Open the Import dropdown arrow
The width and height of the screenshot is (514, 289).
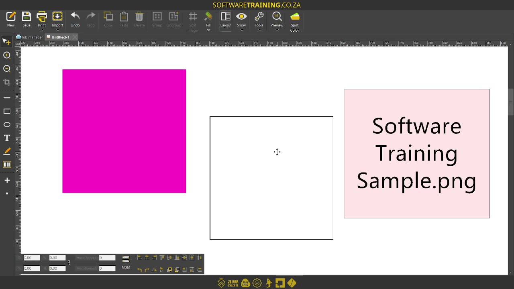pyautogui.click(x=57, y=30)
